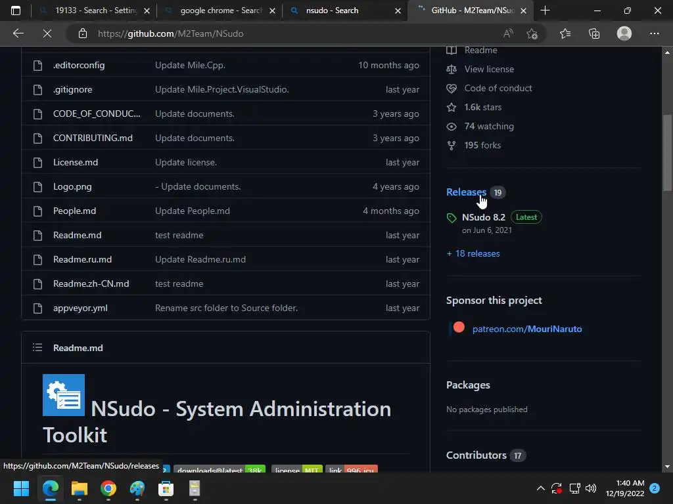673x504 pixels.
Task: Close the 'nsudo - Search' tab
Action: [398, 10]
